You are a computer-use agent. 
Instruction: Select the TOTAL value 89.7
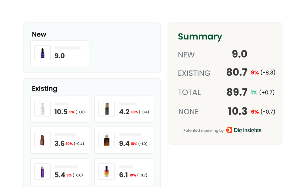click(237, 92)
